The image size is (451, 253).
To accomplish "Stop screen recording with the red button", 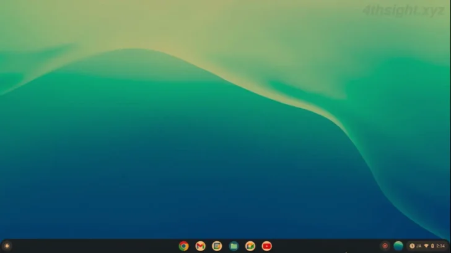I will point(385,246).
